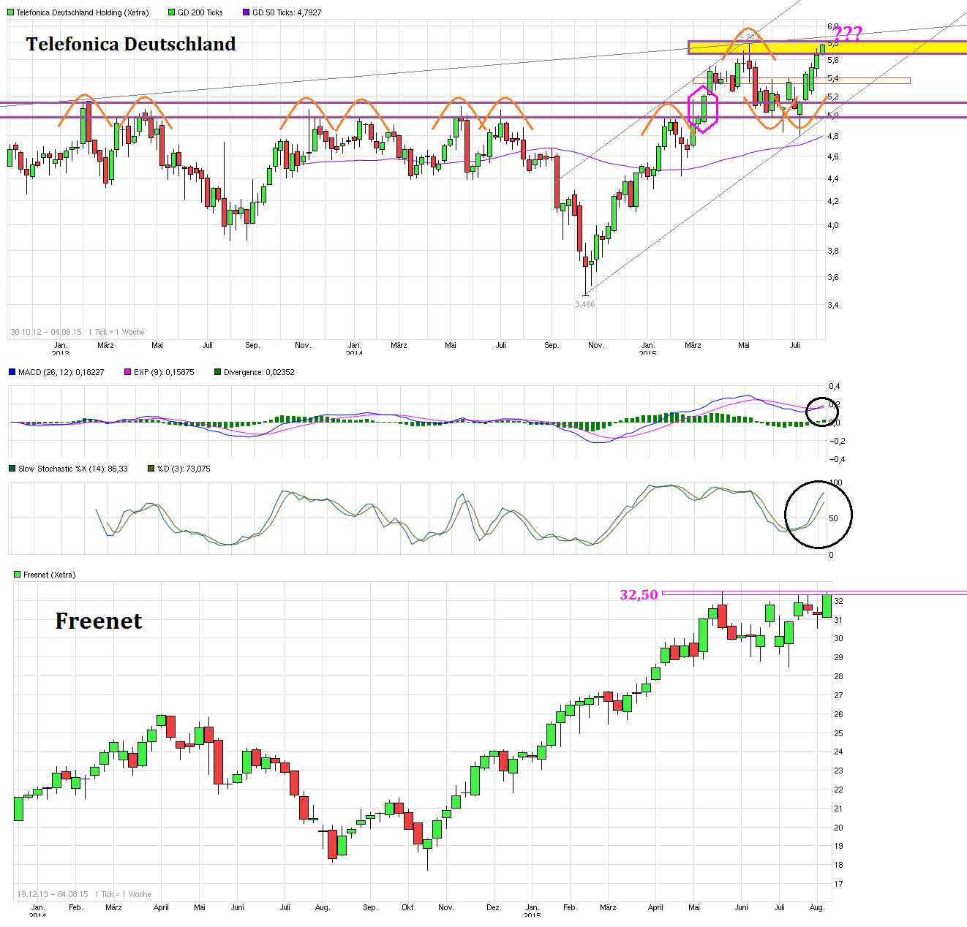
Task: Toggle visibility of the GD 200 Ticks line
Action: [x=170, y=12]
